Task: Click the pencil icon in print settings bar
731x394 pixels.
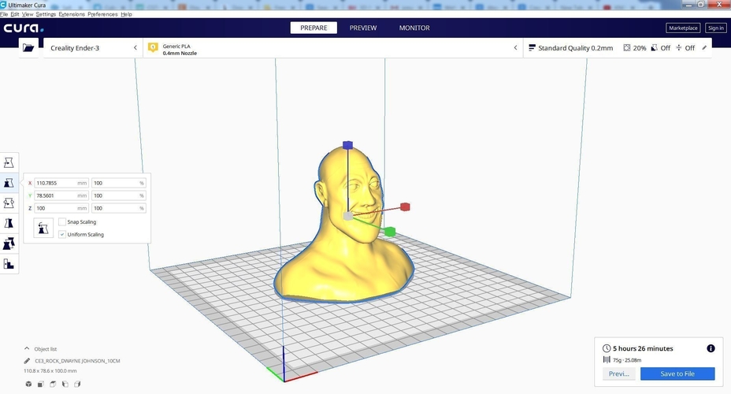Action: tap(704, 47)
